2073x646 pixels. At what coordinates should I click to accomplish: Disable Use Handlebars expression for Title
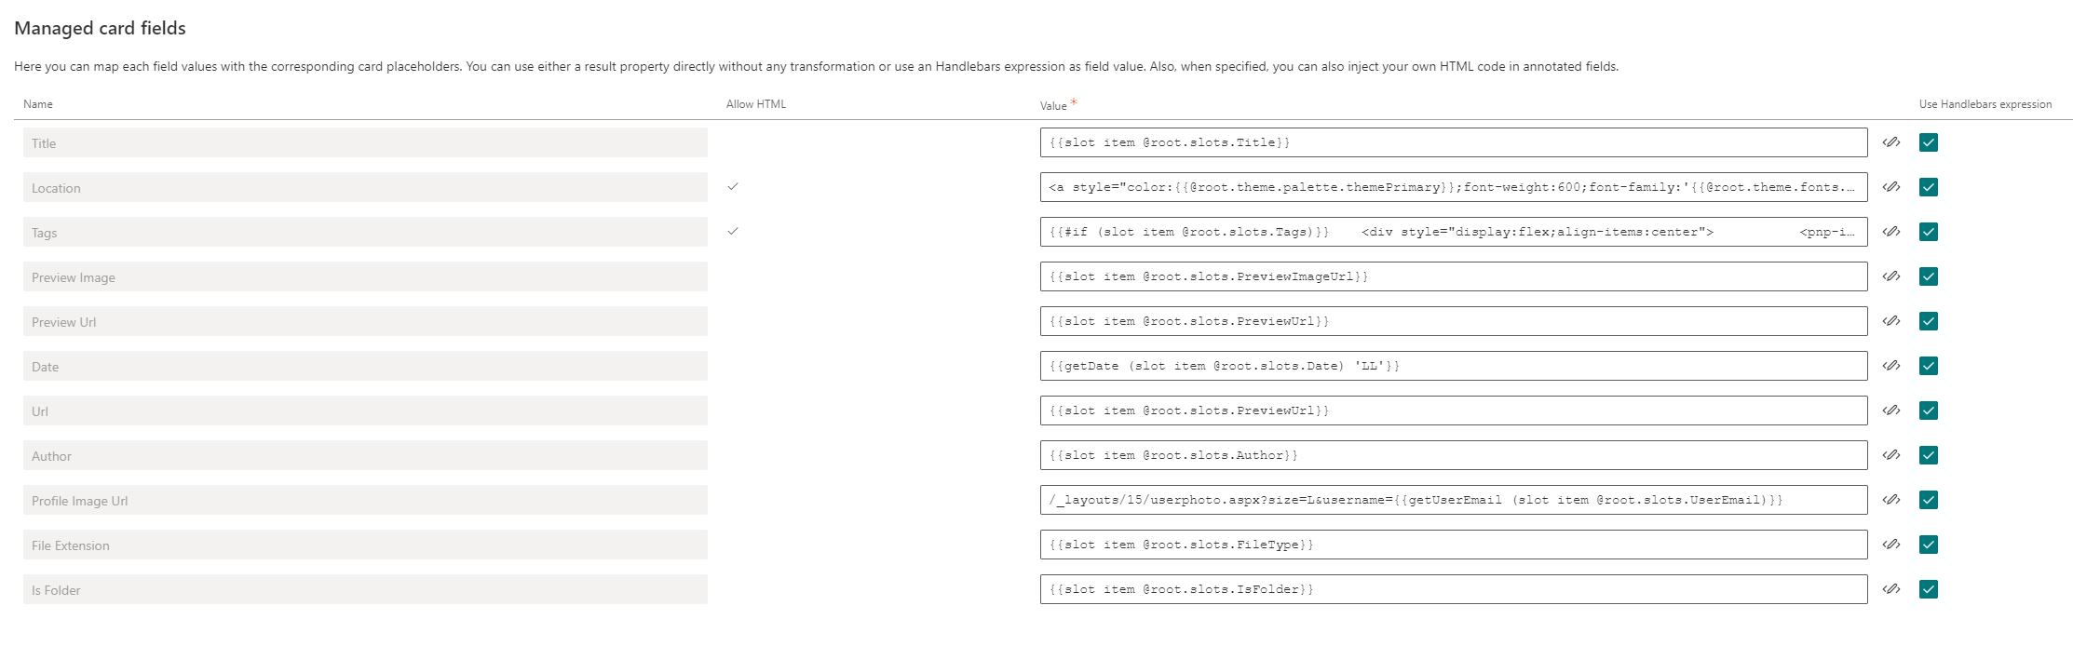1928,142
